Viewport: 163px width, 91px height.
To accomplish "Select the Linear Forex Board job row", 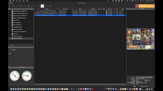I will (80, 11).
